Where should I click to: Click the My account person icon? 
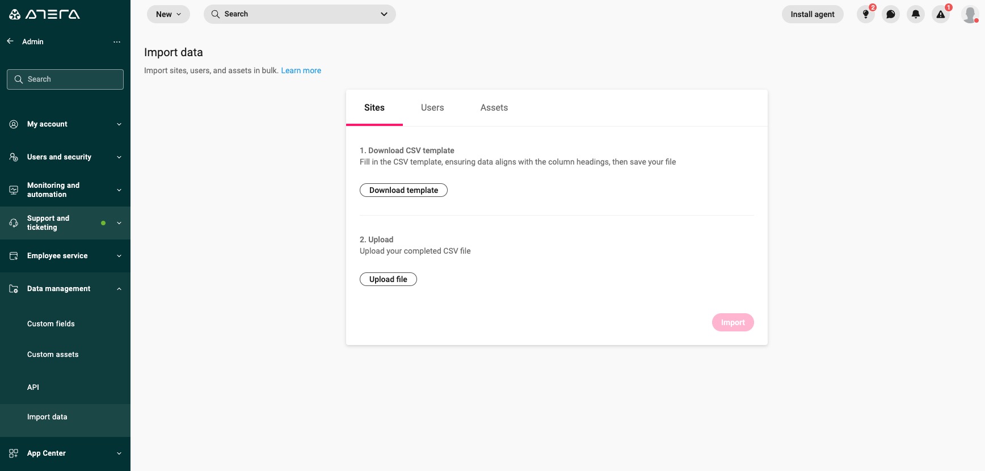14,124
